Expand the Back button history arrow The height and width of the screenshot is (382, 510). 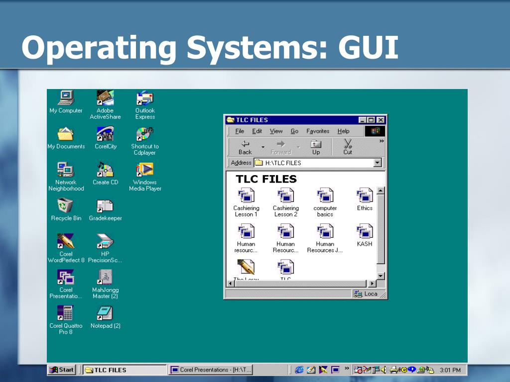click(x=263, y=147)
